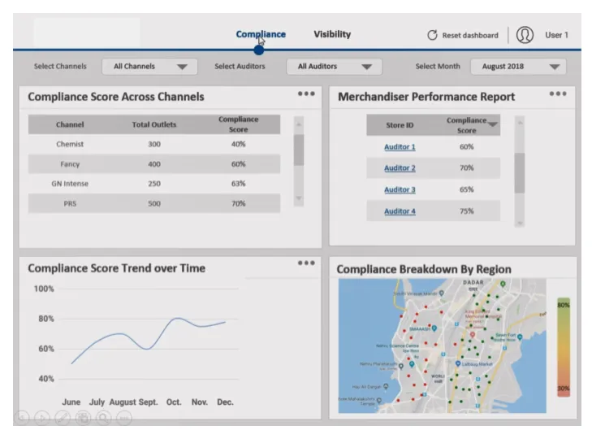The width and height of the screenshot is (592, 439).
Task: Click the compliance color gradient legend bar
Action: click(x=564, y=347)
